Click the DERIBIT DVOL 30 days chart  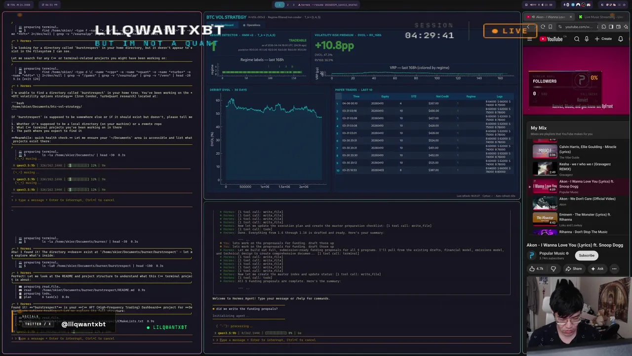click(x=268, y=141)
